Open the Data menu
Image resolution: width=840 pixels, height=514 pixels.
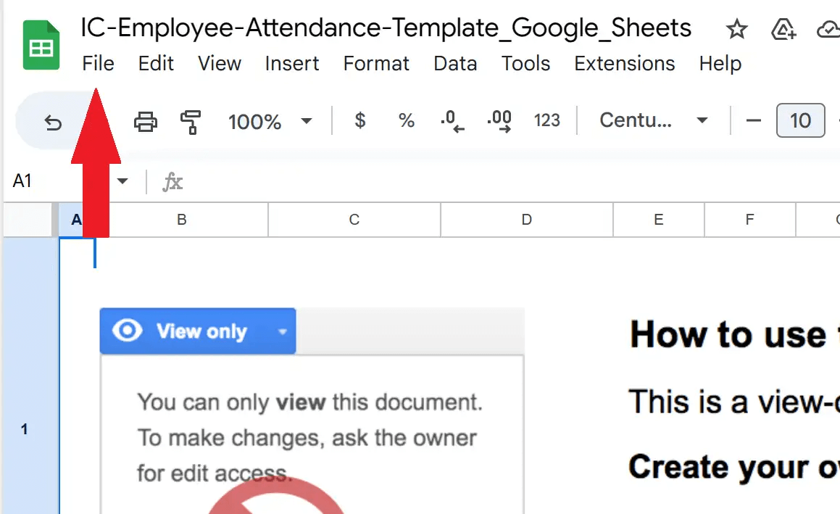point(455,64)
